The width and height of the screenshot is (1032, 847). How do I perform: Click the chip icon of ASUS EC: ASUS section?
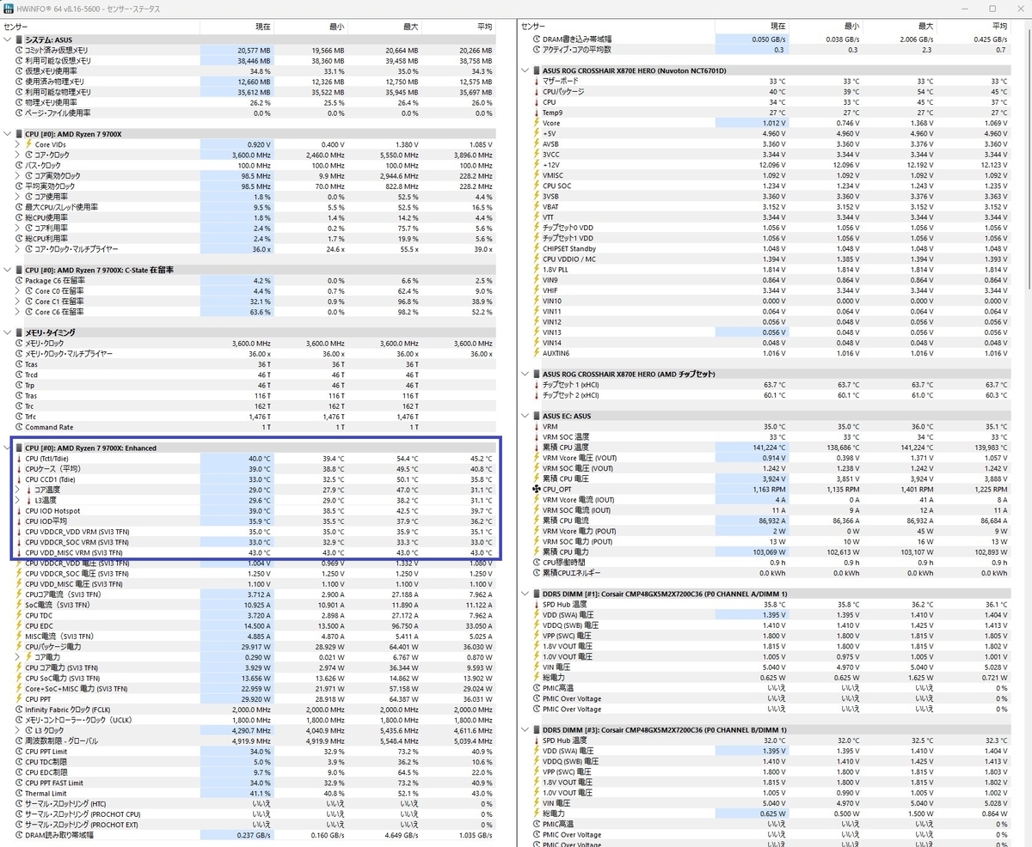click(x=537, y=416)
